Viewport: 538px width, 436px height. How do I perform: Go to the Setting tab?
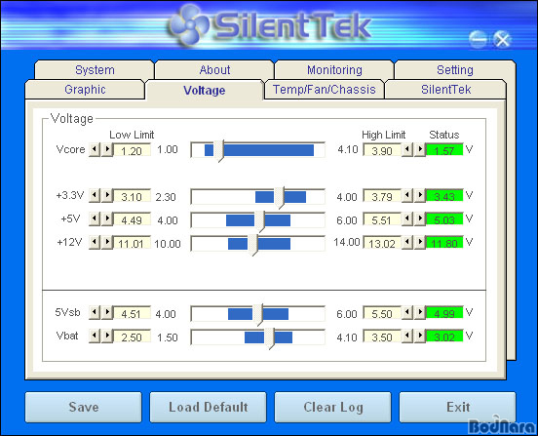454,69
